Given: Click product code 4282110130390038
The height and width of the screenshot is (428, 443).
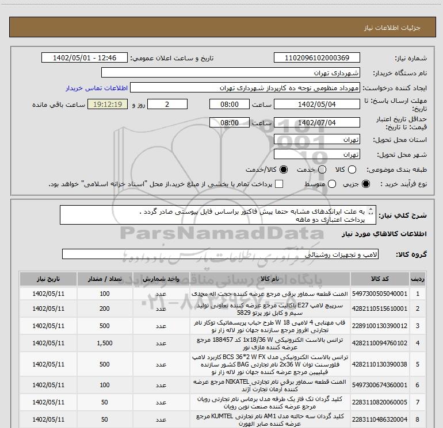Looking at the screenshot, I should tap(380, 364).
